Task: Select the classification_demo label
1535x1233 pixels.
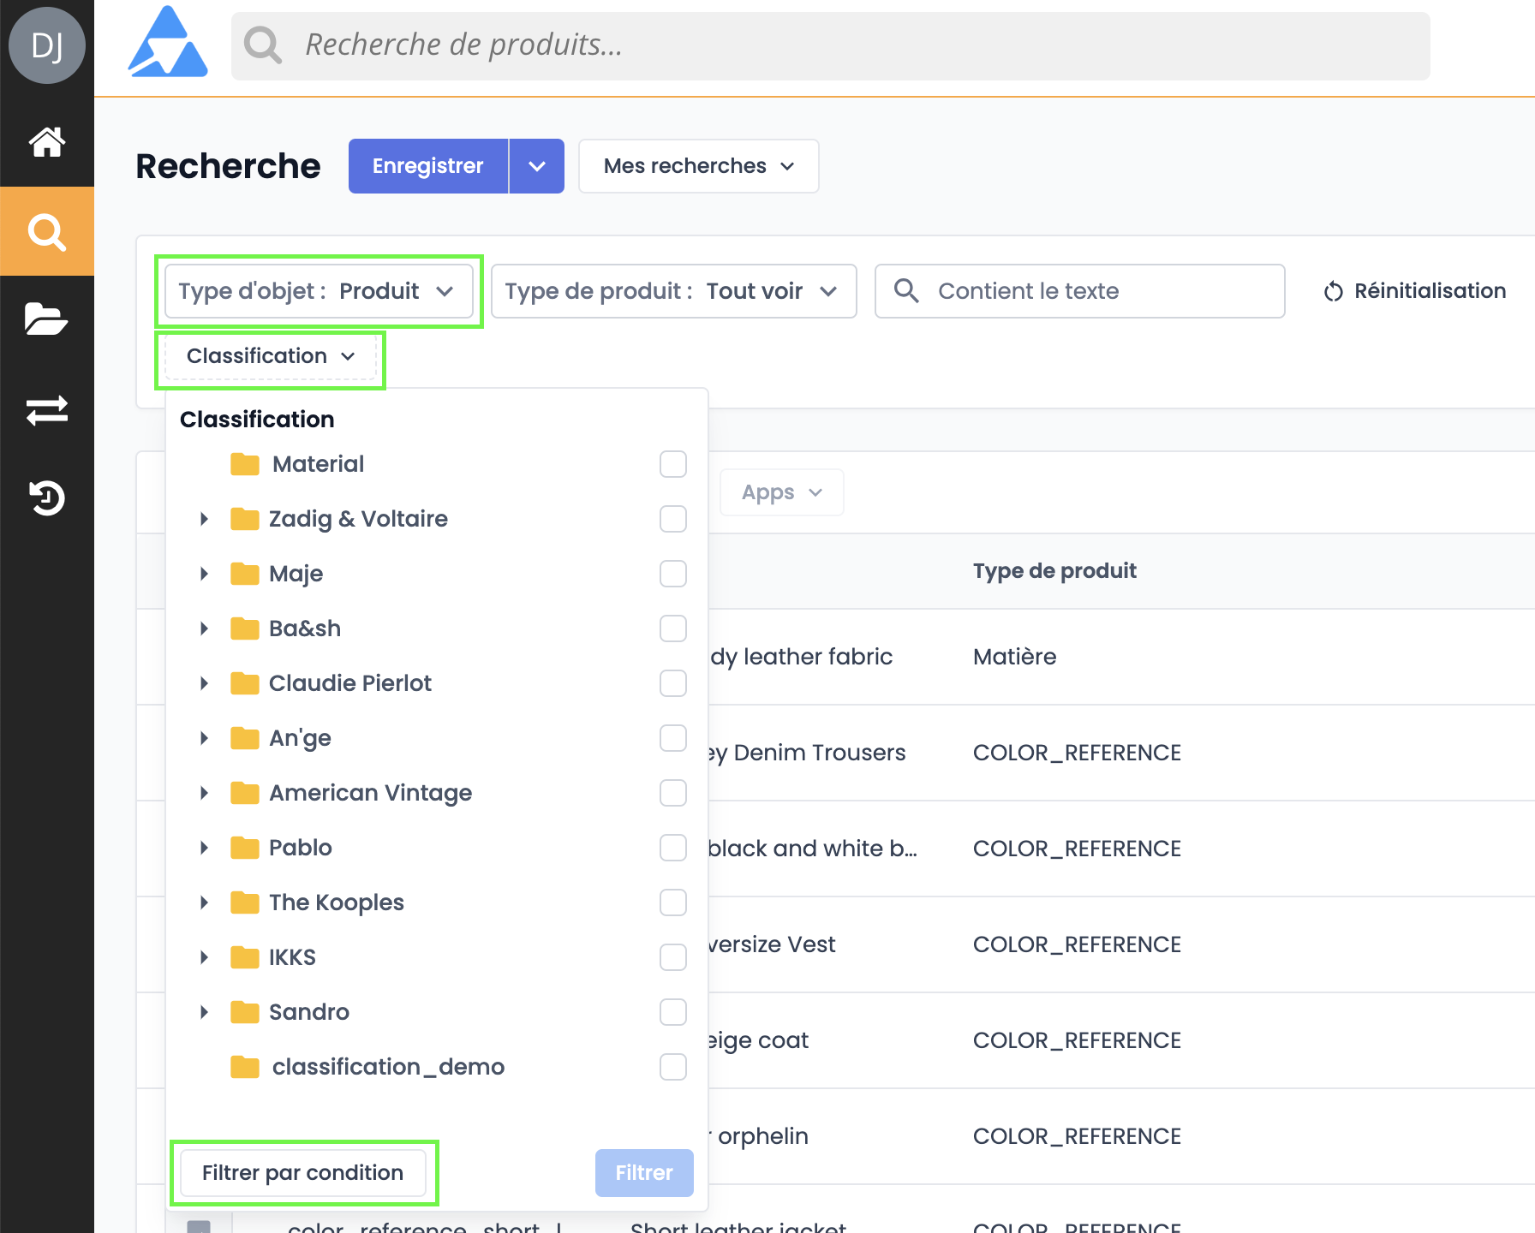Action: [x=388, y=1067]
